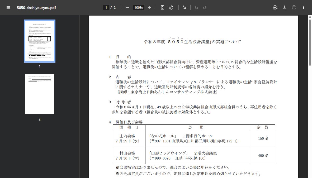
Task: Click the table header 定員
Action: (262, 127)
